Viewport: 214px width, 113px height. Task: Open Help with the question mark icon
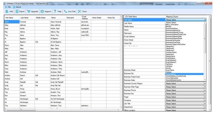(x=55, y=11)
